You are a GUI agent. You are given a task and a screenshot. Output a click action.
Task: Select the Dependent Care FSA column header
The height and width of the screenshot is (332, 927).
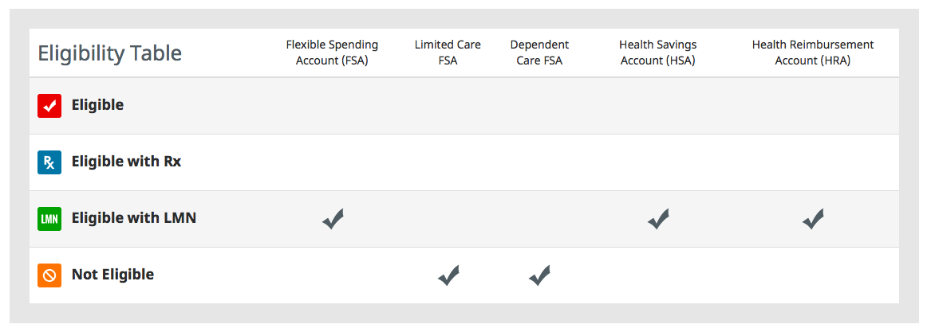click(x=539, y=53)
